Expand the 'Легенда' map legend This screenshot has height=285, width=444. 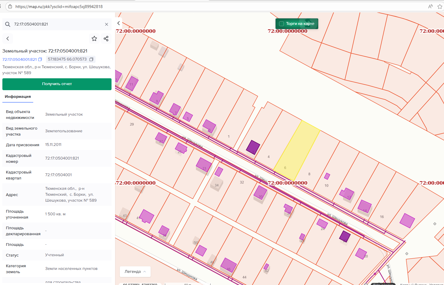point(135,271)
